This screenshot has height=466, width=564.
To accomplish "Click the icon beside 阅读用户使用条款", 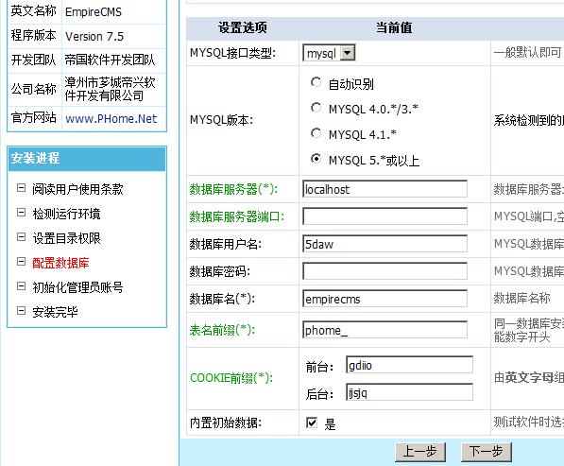I will click(21, 188).
